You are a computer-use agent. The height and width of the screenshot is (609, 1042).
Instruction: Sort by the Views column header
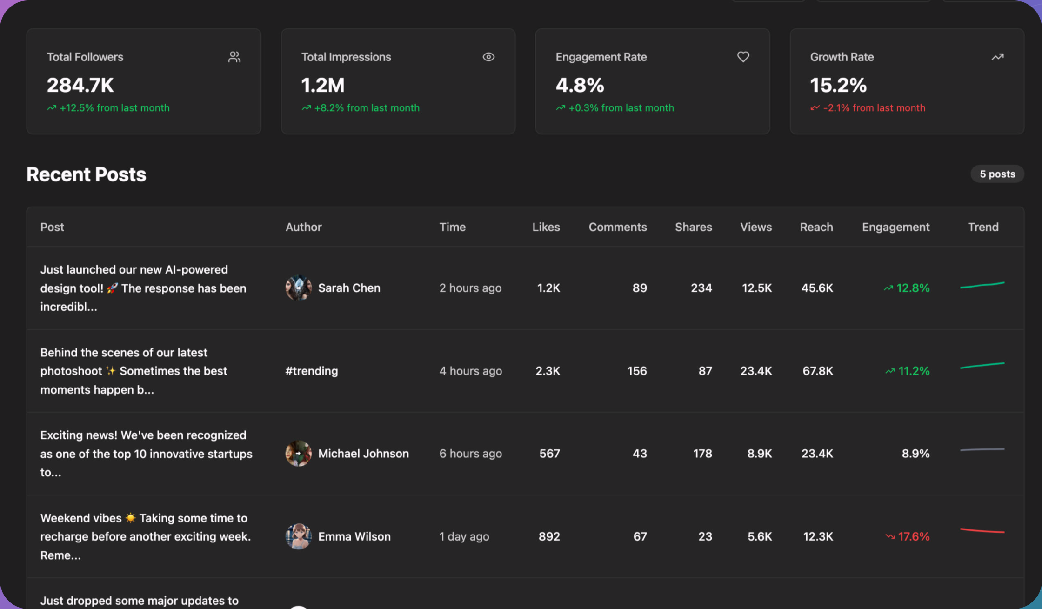756,227
